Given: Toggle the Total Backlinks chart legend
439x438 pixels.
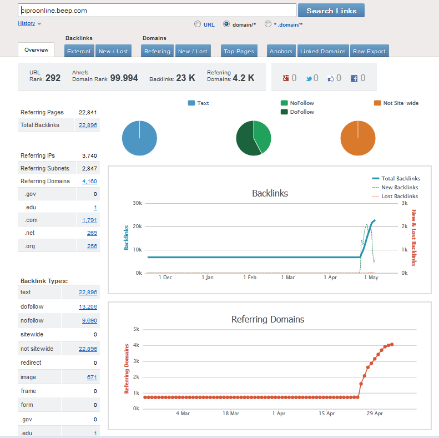Looking at the screenshot, I should coord(396,178).
